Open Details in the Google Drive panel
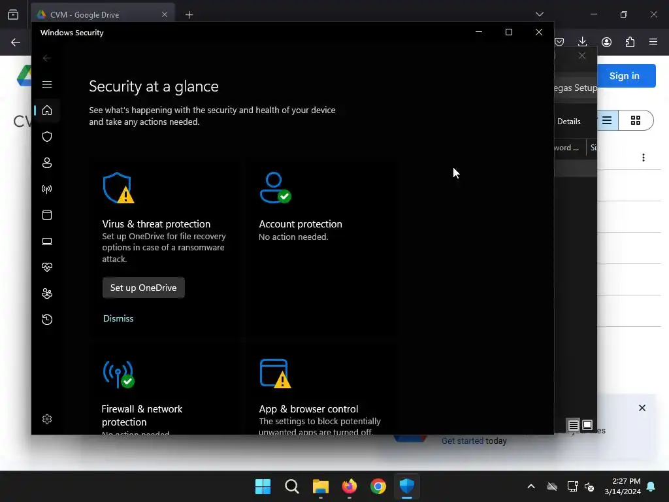This screenshot has width=669, height=502. pos(569,122)
